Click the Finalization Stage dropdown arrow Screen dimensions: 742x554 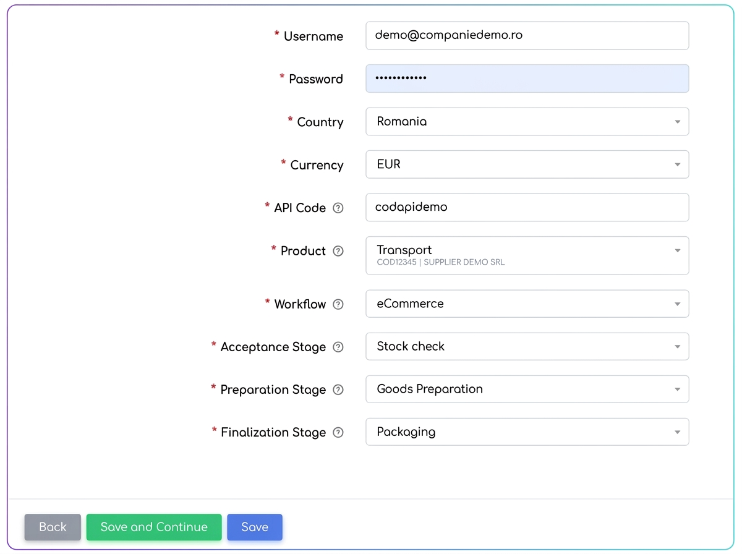coord(678,432)
